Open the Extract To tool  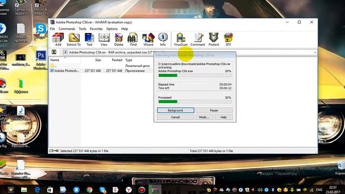(x=74, y=39)
